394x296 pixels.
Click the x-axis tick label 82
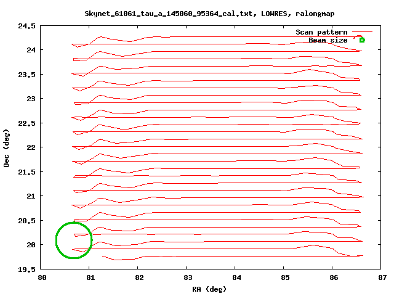click(139, 277)
